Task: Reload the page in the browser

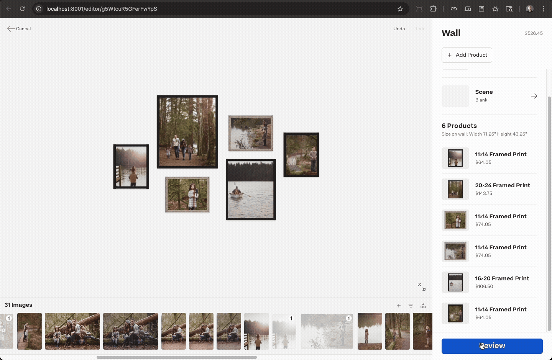Action: (22, 9)
